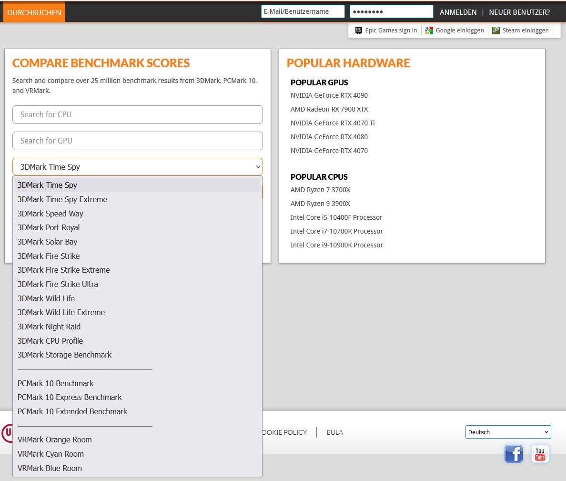Choose PCMark 10 Extended Benchmark option
This screenshot has height=481, width=566.
click(x=138, y=411)
